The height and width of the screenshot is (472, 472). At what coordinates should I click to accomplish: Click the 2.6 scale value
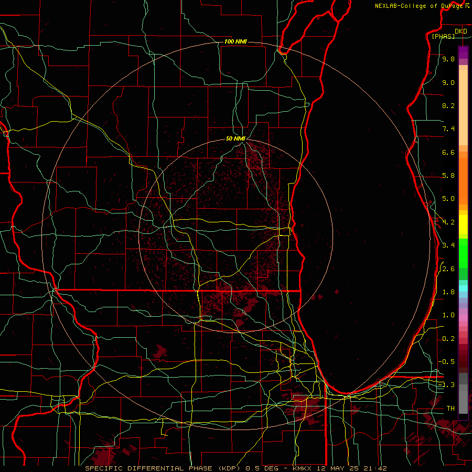pyautogui.click(x=448, y=269)
